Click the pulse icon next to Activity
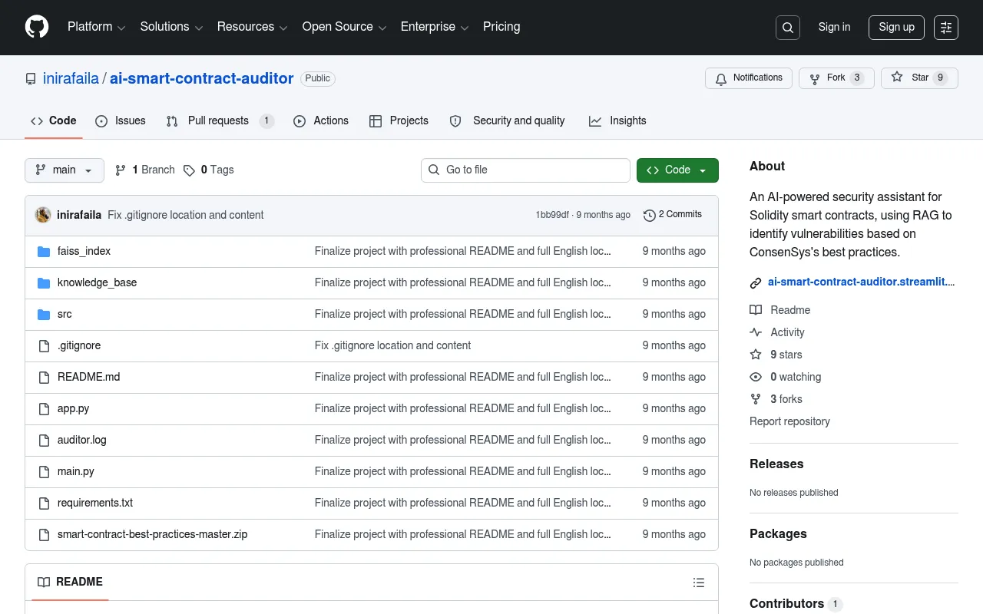 tap(756, 332)
